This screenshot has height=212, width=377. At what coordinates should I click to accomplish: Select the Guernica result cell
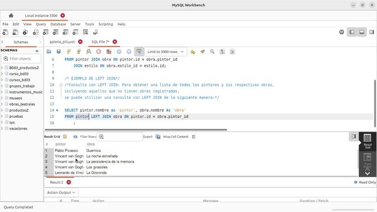point(94,151)
